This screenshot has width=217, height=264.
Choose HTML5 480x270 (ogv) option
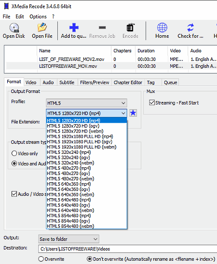click(86, 174)
